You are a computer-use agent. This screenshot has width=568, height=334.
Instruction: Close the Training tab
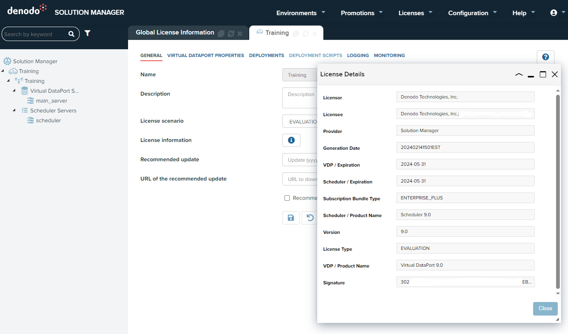(x=315, y=34)
